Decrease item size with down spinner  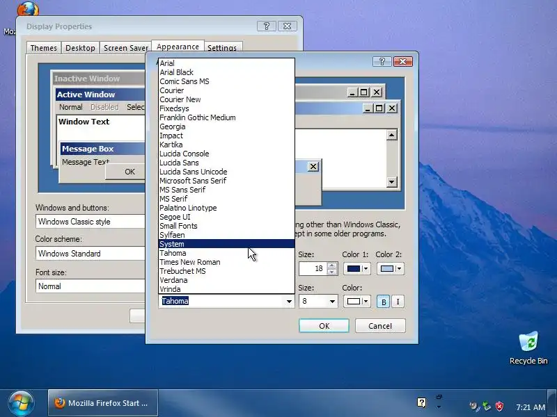pos(332,272)
